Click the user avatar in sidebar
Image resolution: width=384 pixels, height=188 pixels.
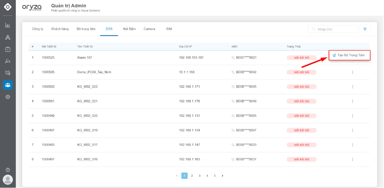(x=8, y=180)
